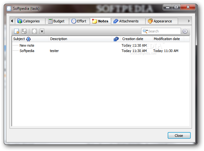Select the "New note" row

coord(100,45)
